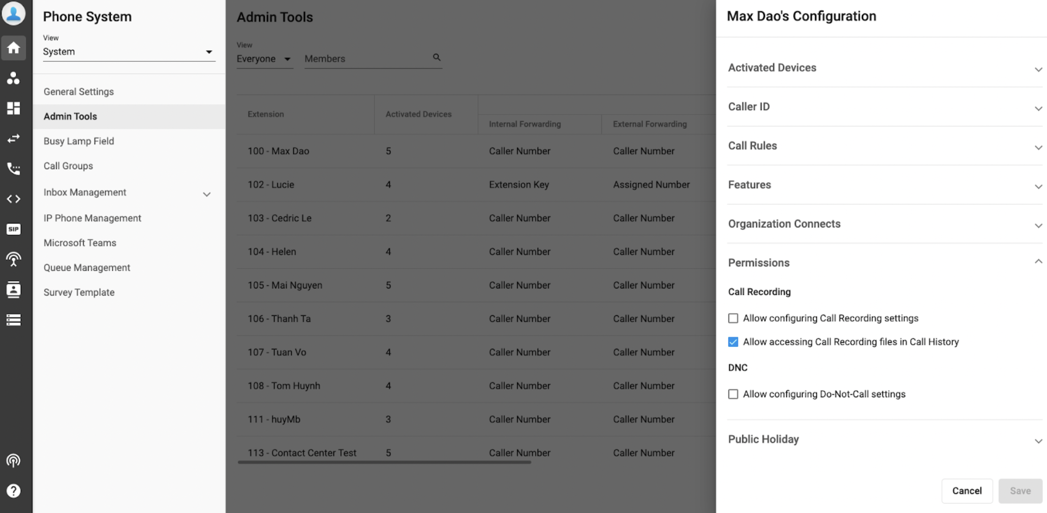Collapse the Permissions section

(885, 263)
